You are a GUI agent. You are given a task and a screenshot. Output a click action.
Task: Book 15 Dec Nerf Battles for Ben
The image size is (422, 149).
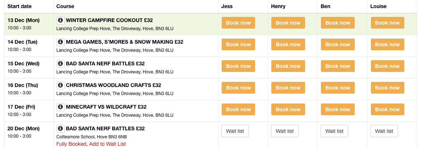pyautogui.click(x=337, y=66)
